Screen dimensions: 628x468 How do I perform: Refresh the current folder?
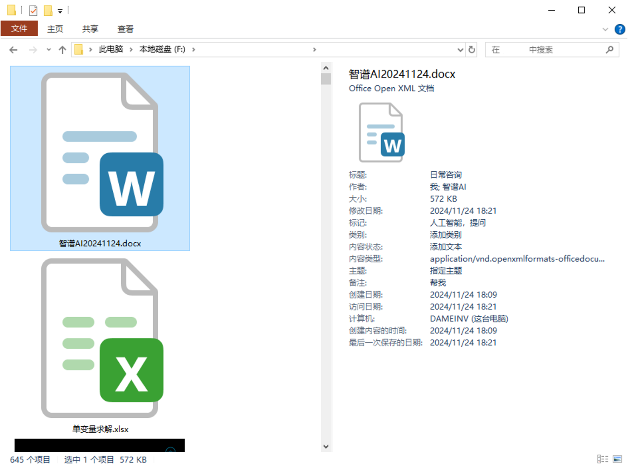pos(471,50)
